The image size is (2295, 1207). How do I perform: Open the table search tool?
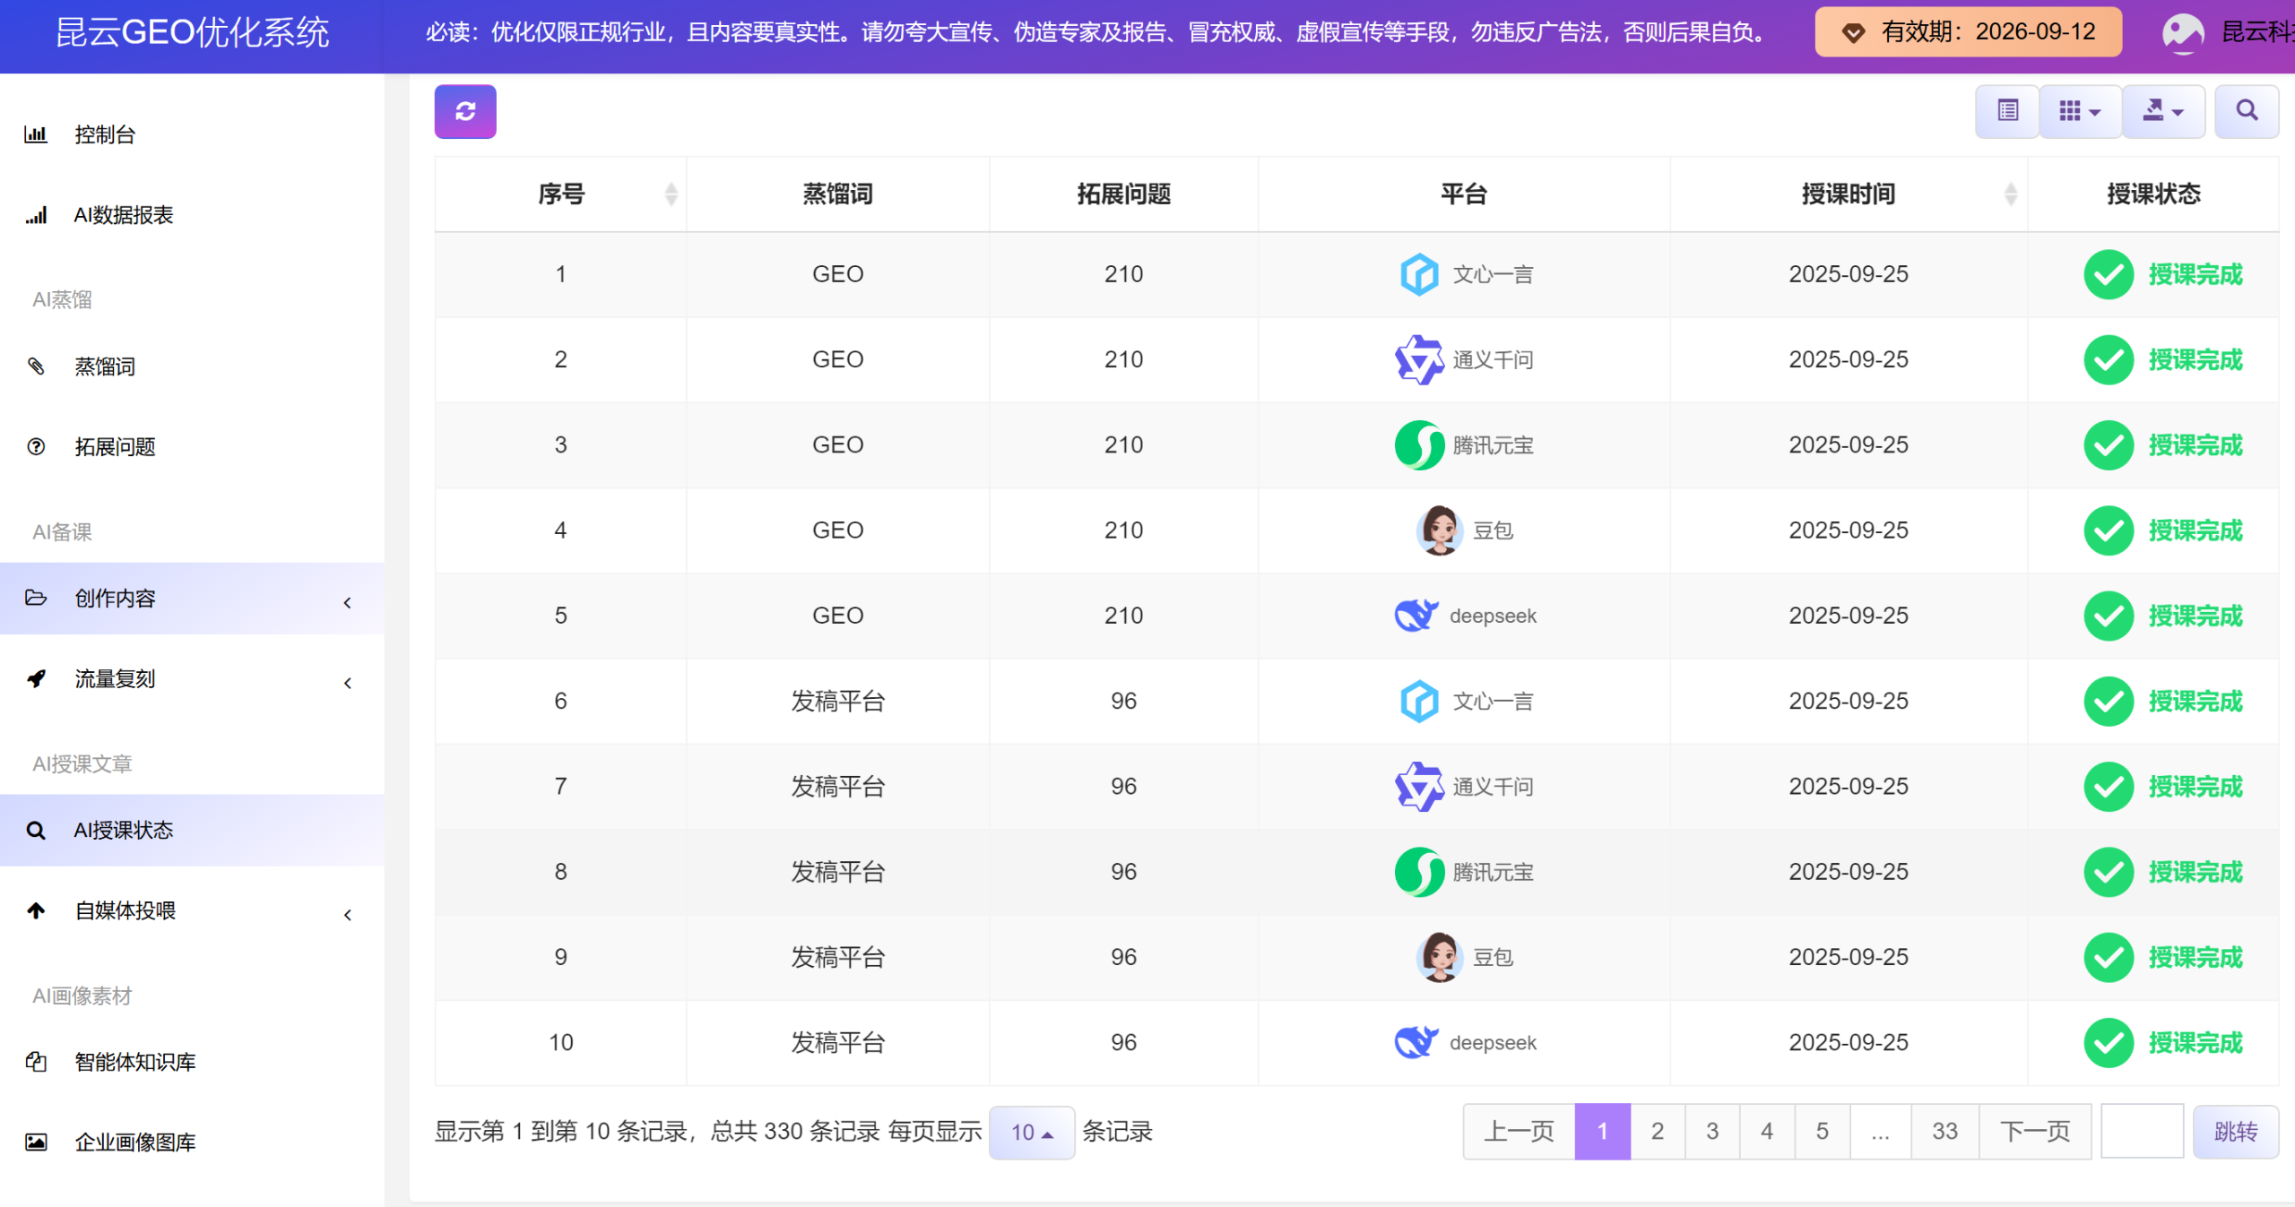pos(2246,111)
